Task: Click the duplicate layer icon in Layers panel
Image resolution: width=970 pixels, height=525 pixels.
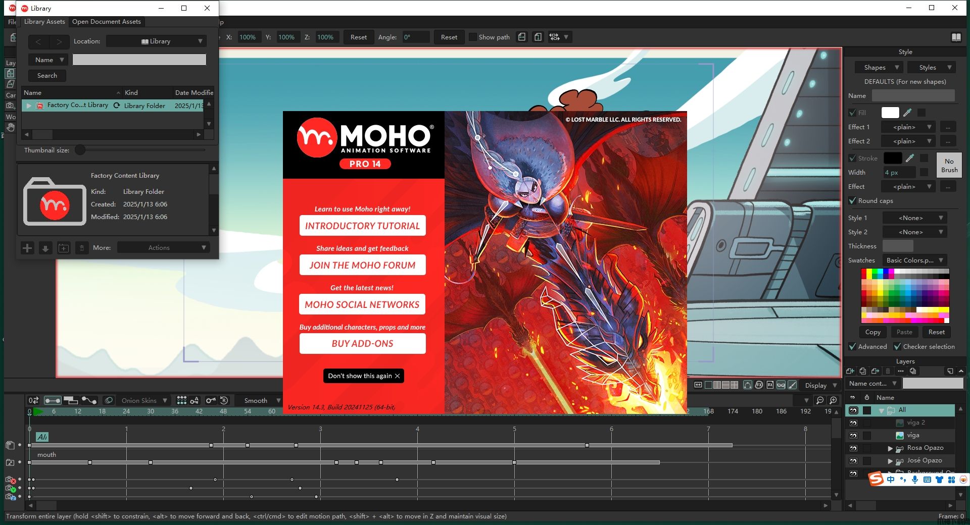Action: pos(862,371)
